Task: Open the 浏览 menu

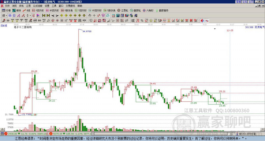Action: 14,6
